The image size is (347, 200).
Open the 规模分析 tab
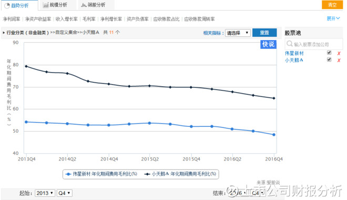click(x=58, y=5)
